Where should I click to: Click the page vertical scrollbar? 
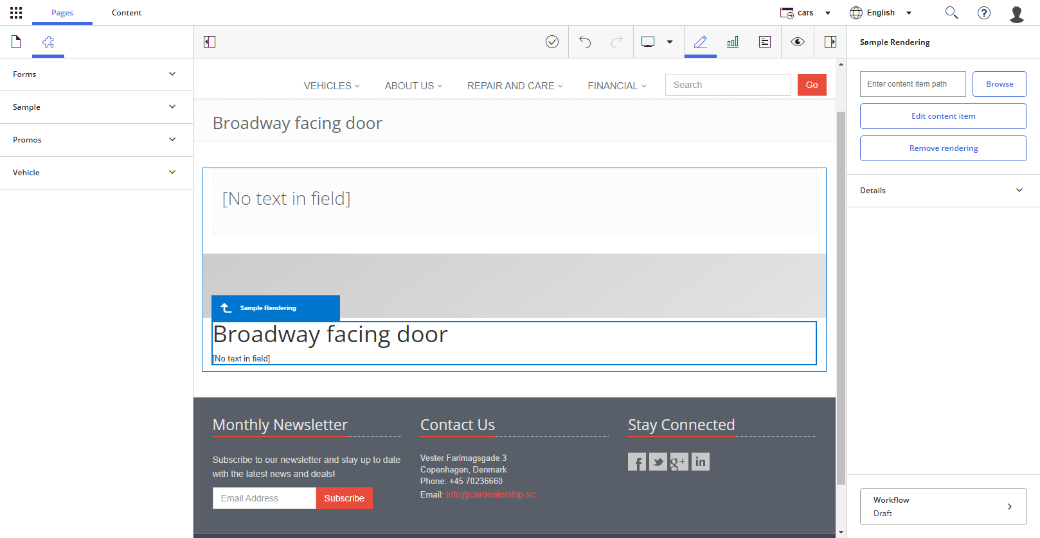coord(841,298)
